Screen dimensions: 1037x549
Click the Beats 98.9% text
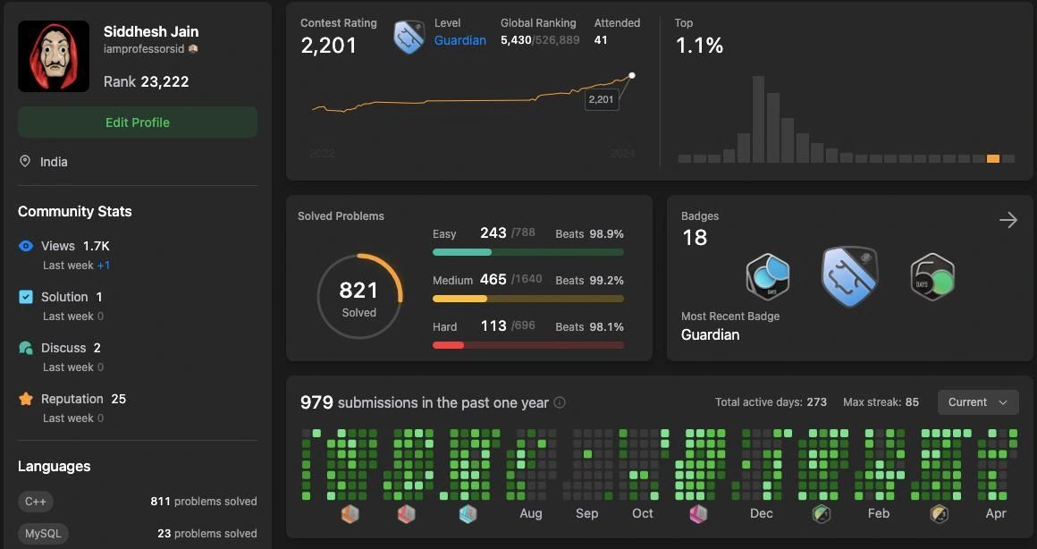(589, 234)
